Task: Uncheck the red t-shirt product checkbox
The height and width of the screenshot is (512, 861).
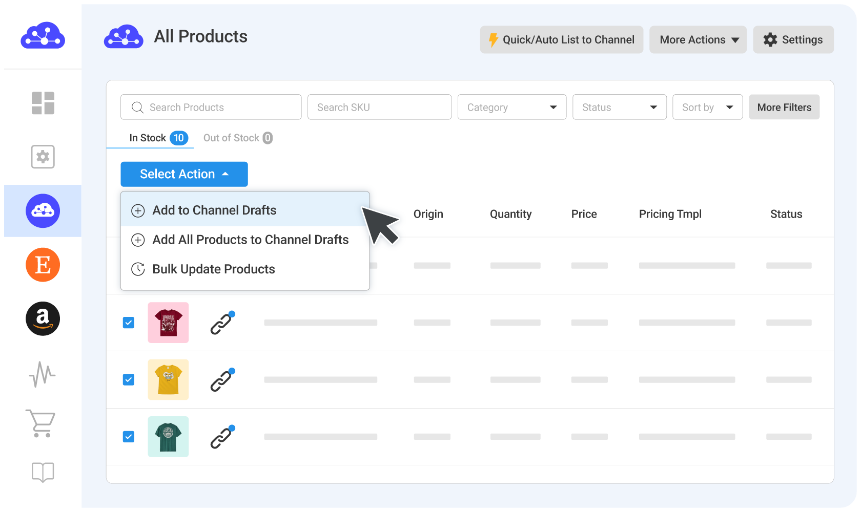Action: pos(129,323)
